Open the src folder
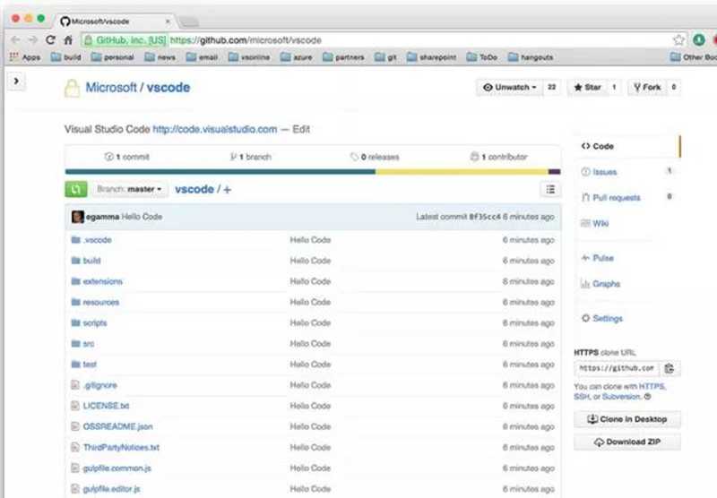 tap(89, 344)
